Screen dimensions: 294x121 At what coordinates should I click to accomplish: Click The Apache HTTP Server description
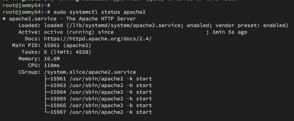tap(101, 19)
